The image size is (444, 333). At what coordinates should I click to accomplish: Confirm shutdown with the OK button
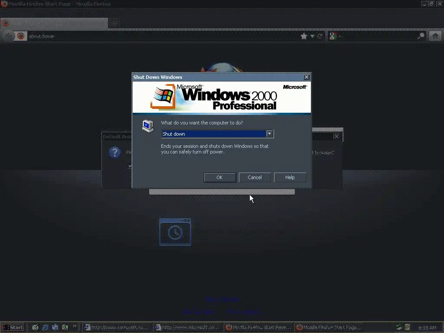coord(220,177)
